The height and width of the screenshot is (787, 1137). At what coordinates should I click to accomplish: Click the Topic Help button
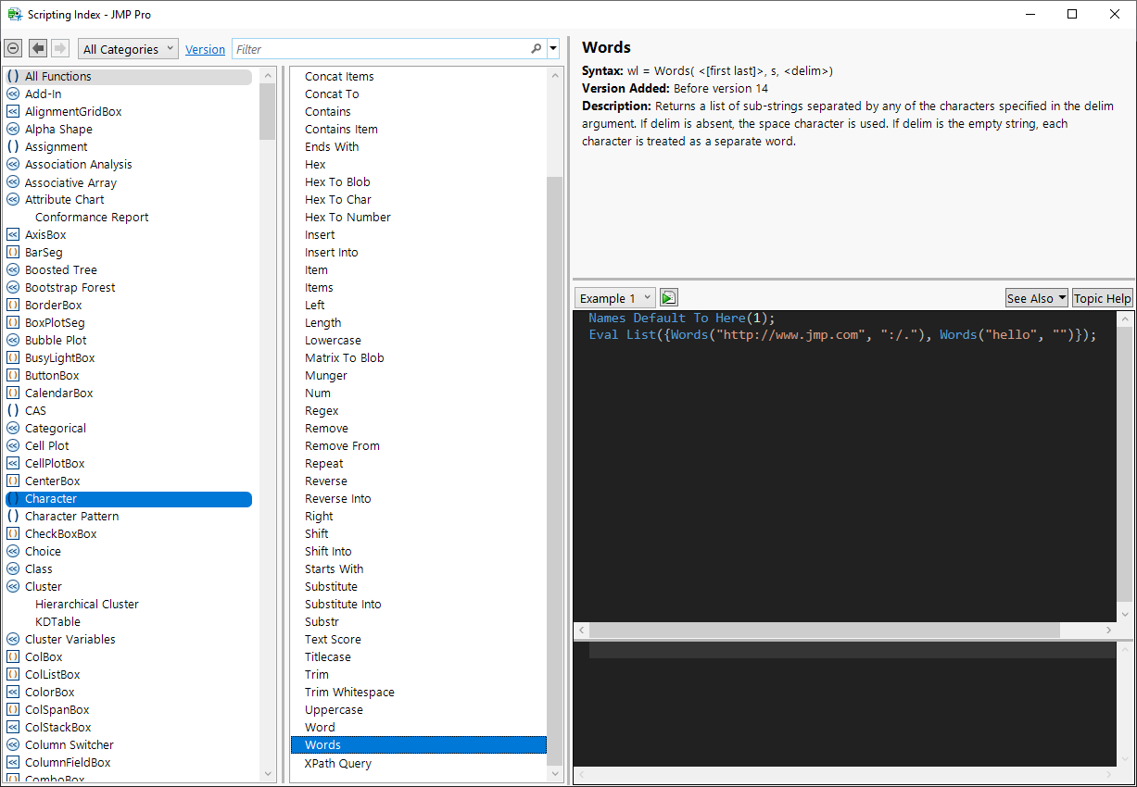click(1102, 298)
